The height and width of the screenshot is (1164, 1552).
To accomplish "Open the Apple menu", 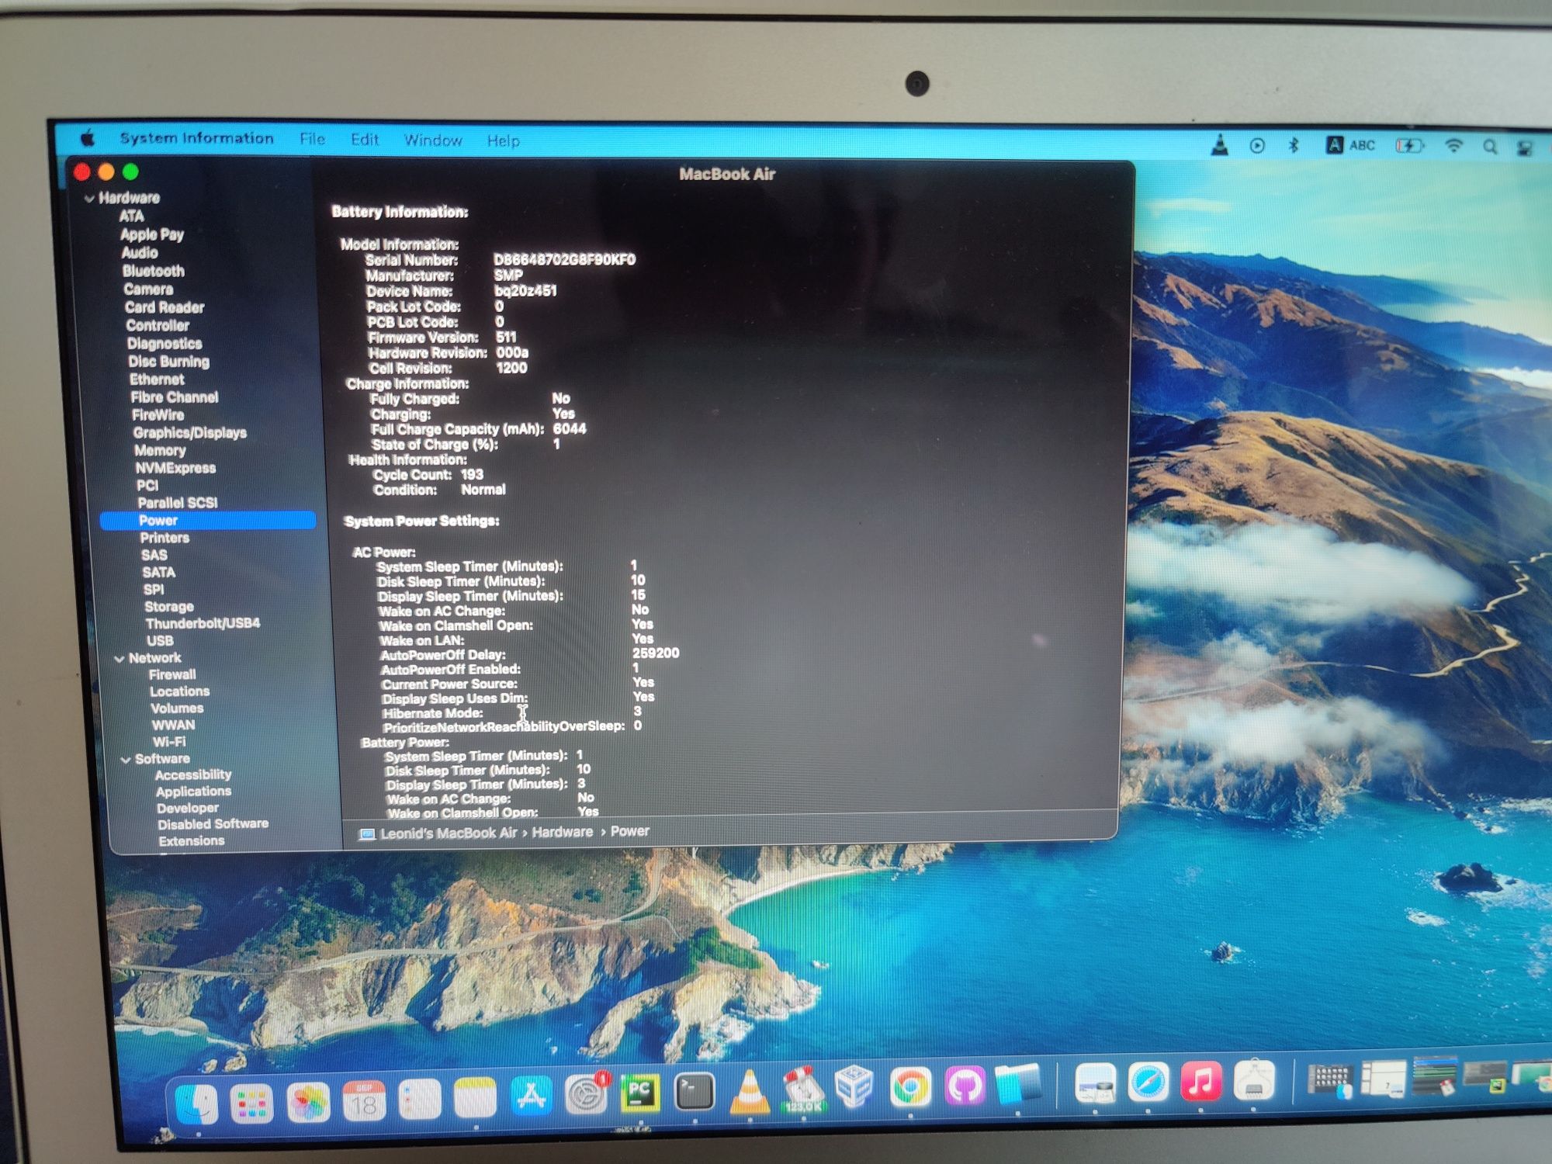I will (x=88, y=138).
